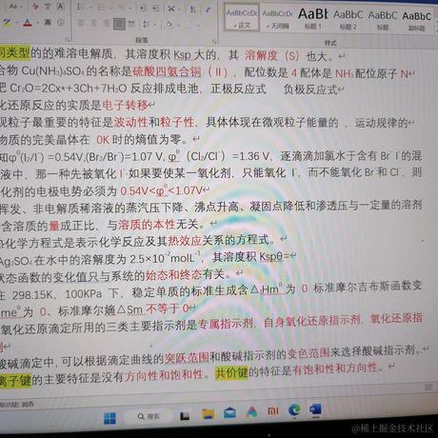Click the highlighted text 共价键
438x438 pixels.
pos(231,372)
